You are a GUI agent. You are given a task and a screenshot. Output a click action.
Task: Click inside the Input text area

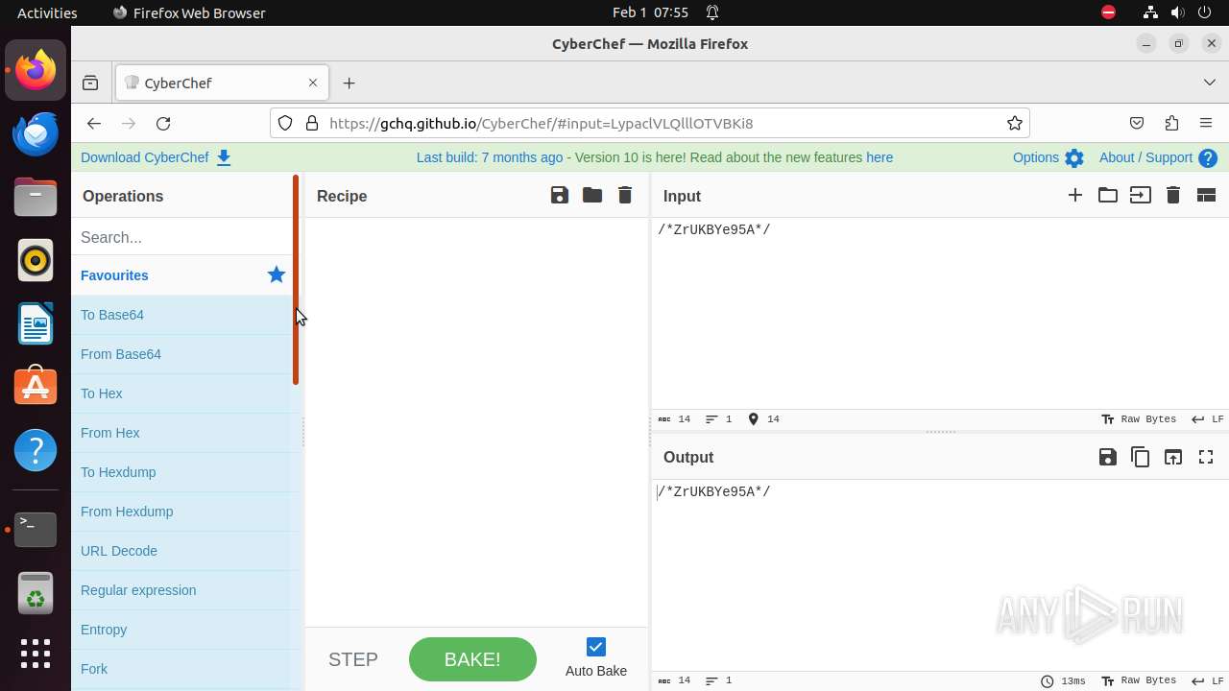940,313
